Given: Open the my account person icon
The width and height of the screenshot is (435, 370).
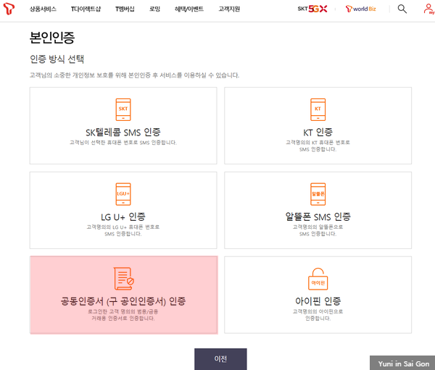Looking at the screenshot, I should [x=428, y=9].
